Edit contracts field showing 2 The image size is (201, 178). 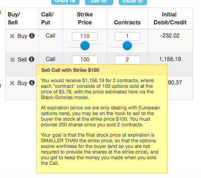coord(127,60)
